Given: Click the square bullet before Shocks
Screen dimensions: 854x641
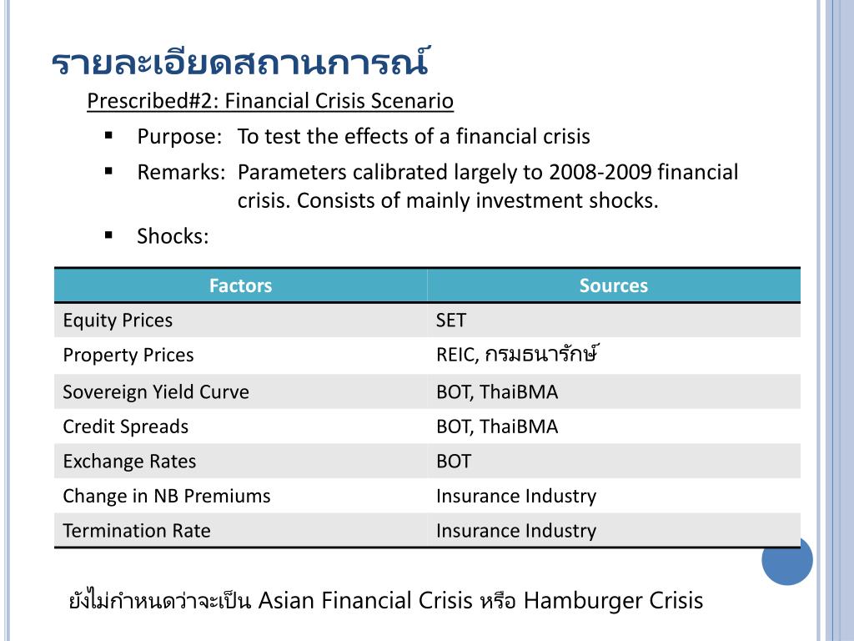Looking at the screenshot, I should click(x=108, y=235).
